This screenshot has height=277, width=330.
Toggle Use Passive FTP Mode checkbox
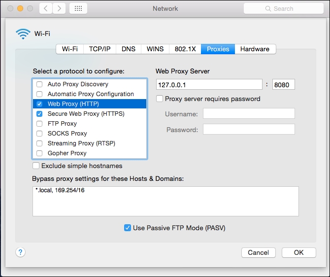click(x=128, y=228)
